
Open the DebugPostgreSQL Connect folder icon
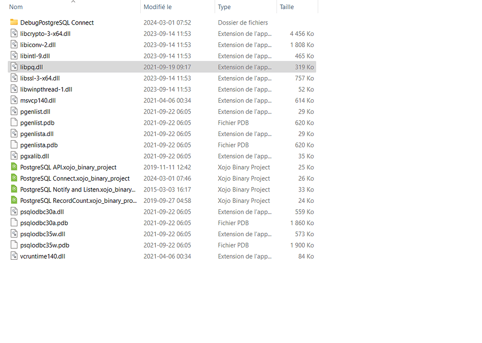[14, 23]
